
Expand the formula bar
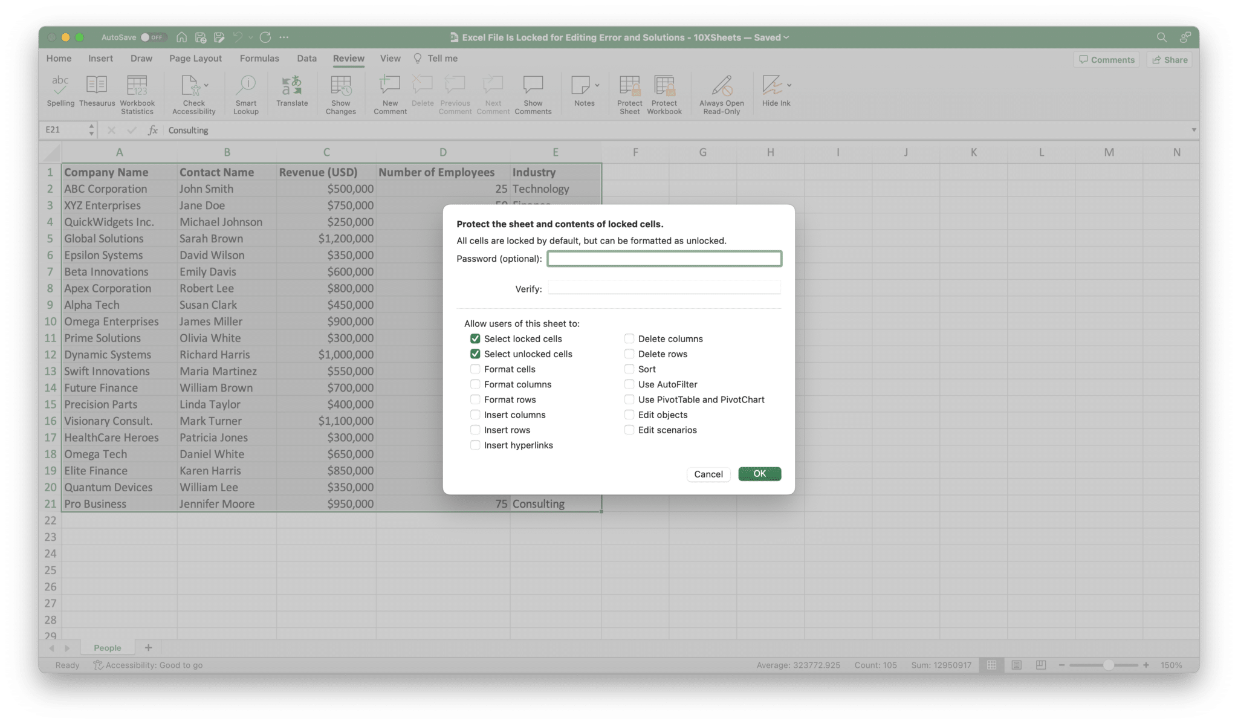(1193, 130)
